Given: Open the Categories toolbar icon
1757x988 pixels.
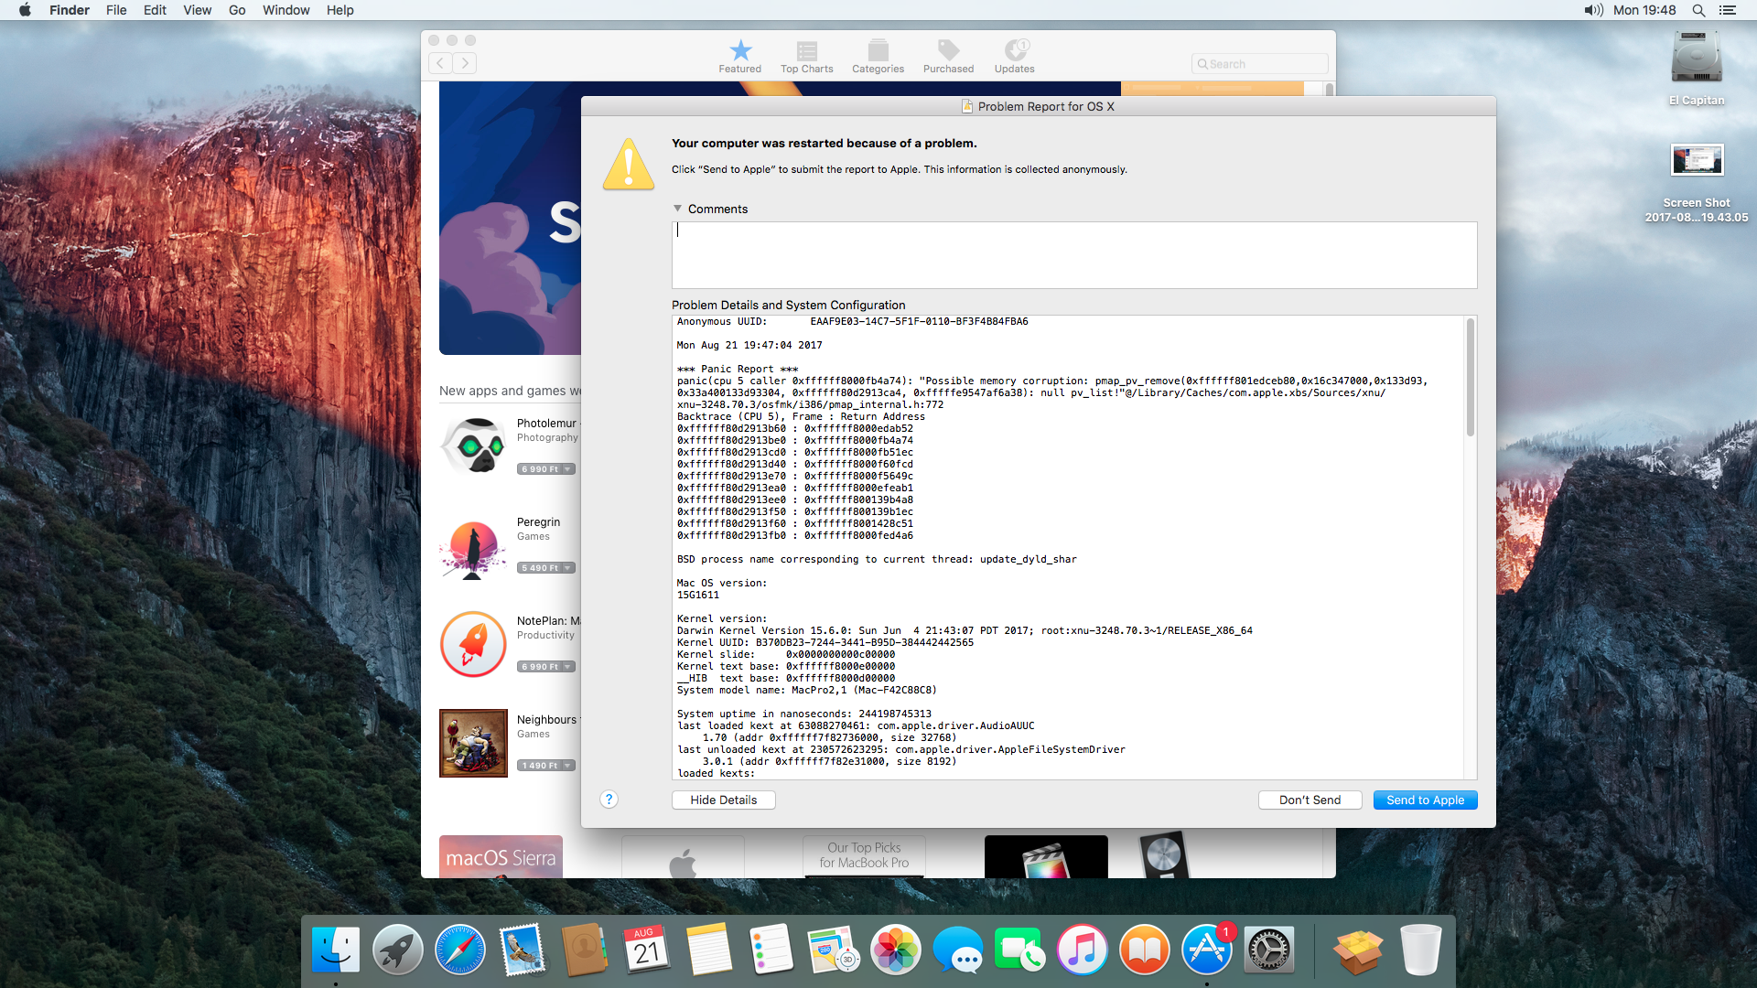Looking at the screenshot, I should click(x=878, y=56).
